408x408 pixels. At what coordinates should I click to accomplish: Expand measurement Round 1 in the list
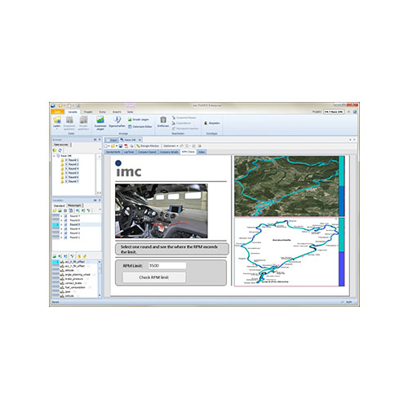[61, 237]
